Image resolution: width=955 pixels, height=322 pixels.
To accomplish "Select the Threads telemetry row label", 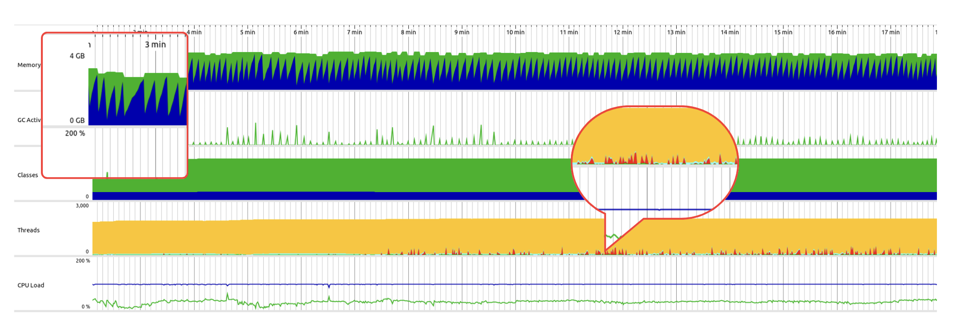I will point(28,230).
